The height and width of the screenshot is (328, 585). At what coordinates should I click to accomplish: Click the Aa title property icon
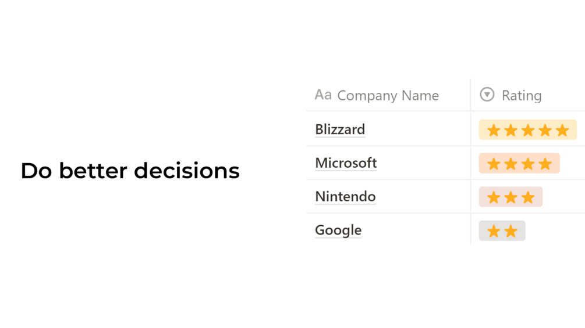coord(323,95)
